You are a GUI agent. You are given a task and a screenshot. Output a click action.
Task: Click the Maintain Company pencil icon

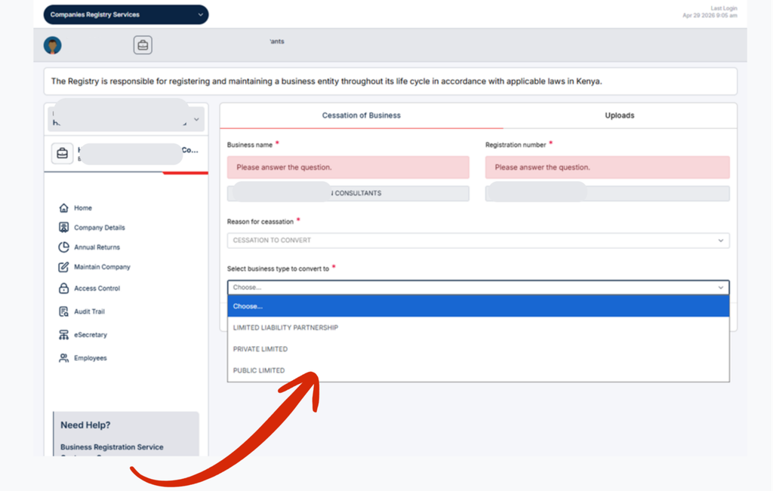[63, 267]
